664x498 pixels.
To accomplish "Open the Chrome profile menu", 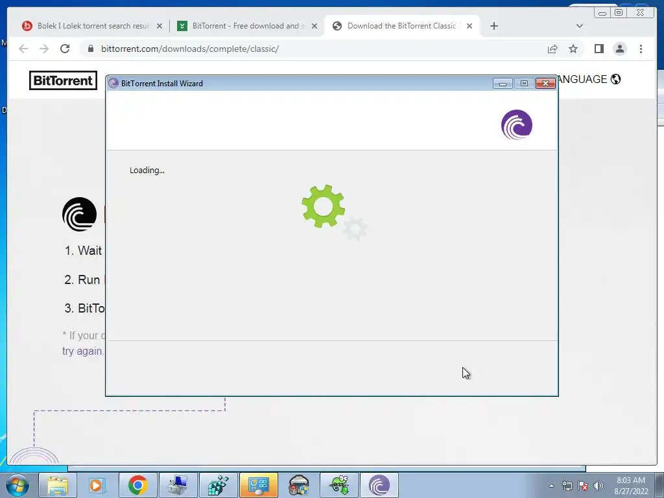I will (619, 49).
